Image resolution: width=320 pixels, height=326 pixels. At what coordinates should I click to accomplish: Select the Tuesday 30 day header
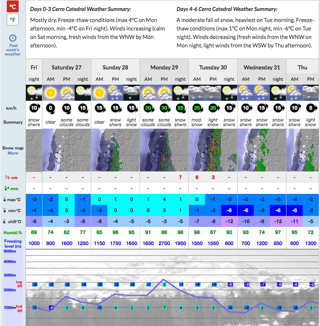point(213,67)
